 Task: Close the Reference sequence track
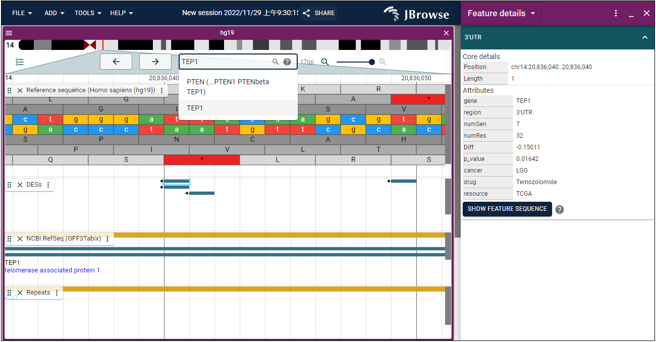coord(20,90)
